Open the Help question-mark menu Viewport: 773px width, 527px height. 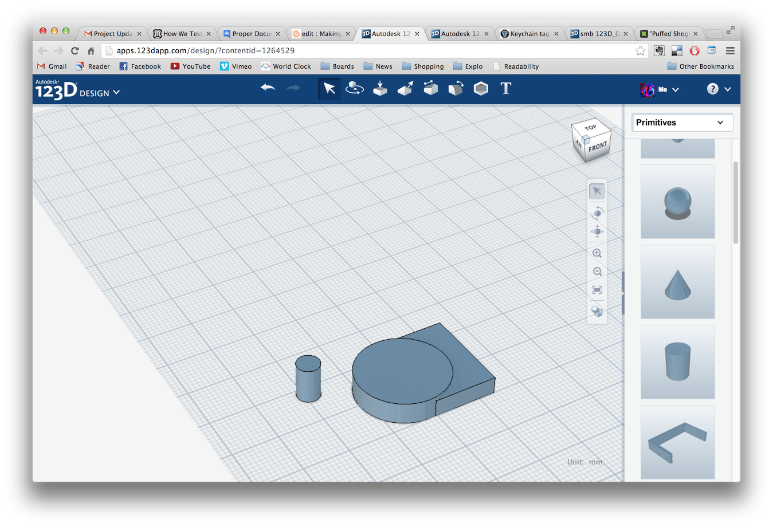click(719, 89)
